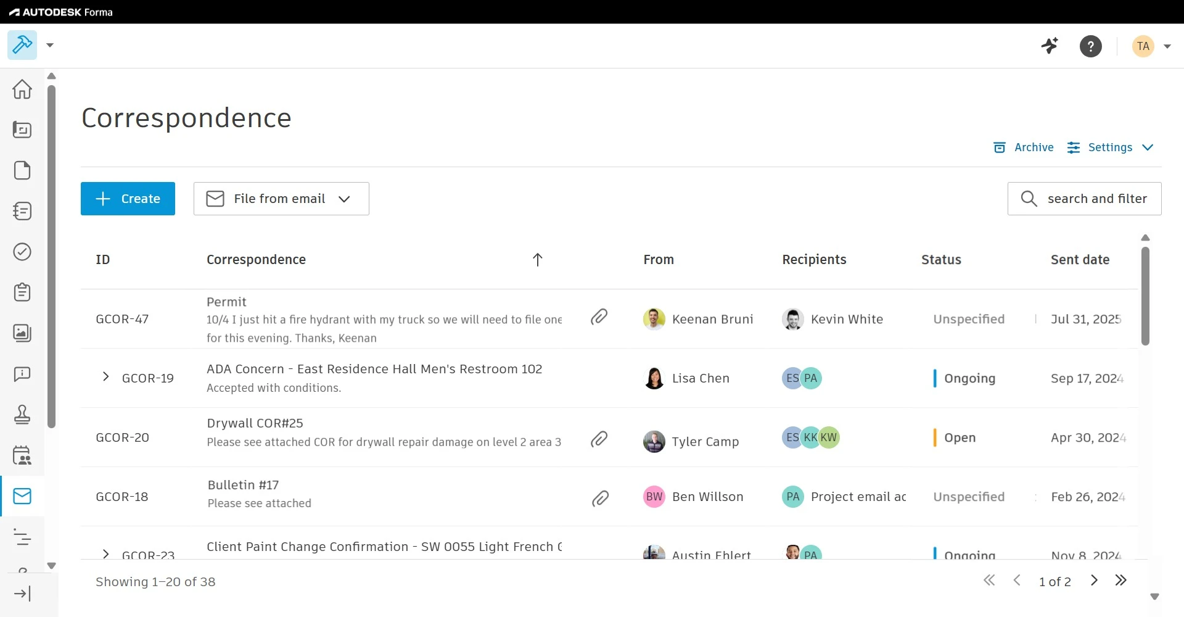Open the Build hammer product switcher
This screenshot has height=617, width=1184.
[x=22, y=45]
